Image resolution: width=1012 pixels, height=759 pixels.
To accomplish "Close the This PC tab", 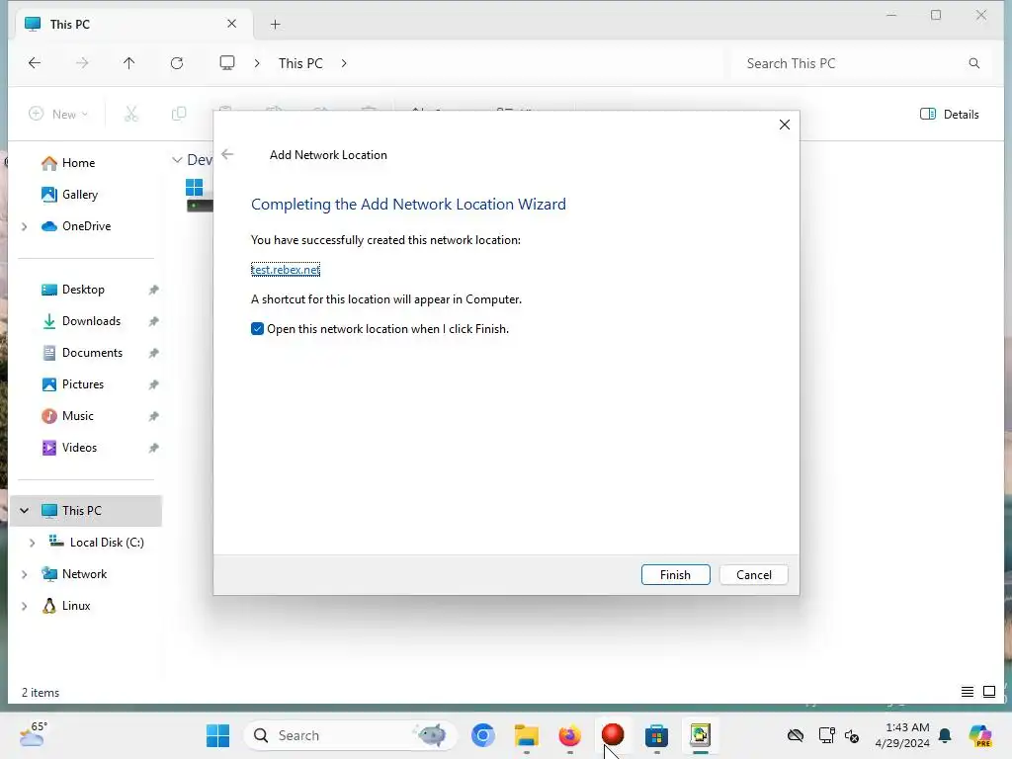I will pyautogui.click(x=231, y=24).
